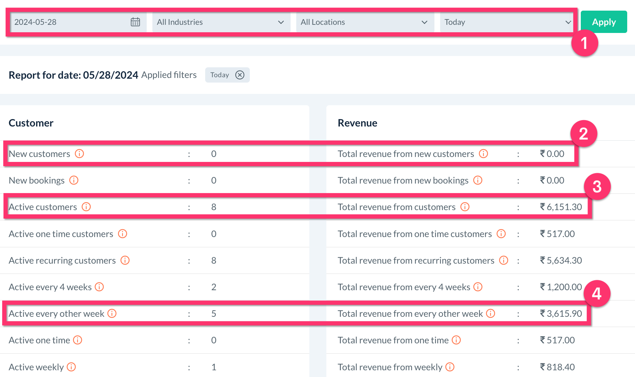The height and width of the screenshot is (377, 635).
Task: Click info icon beside Active recurring customers
Action: (125, 260)
